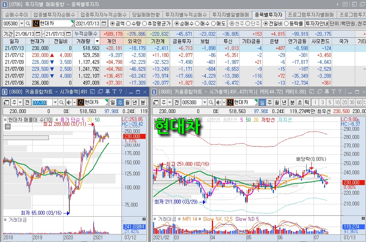Expand speaker options dropdown in right chart
The height and width of the screenshot is (242, 366).
coord(224,102)
